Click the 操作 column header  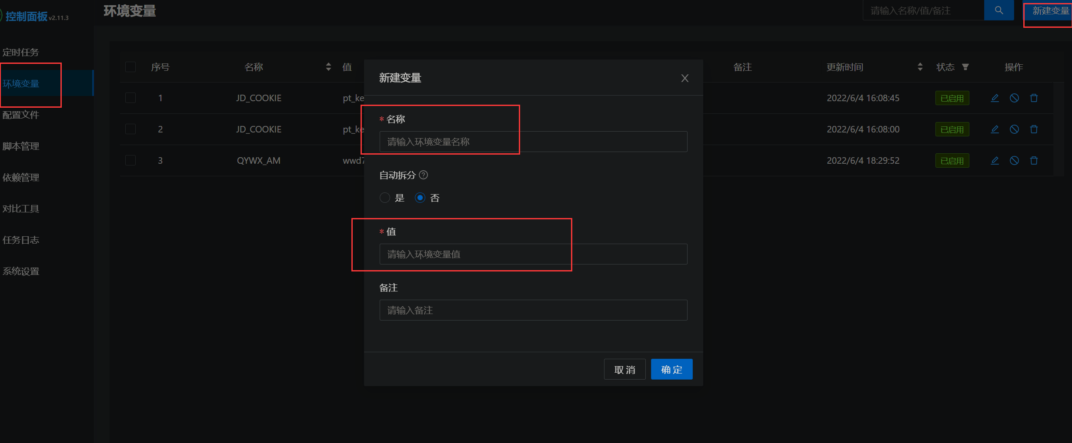1014,67
